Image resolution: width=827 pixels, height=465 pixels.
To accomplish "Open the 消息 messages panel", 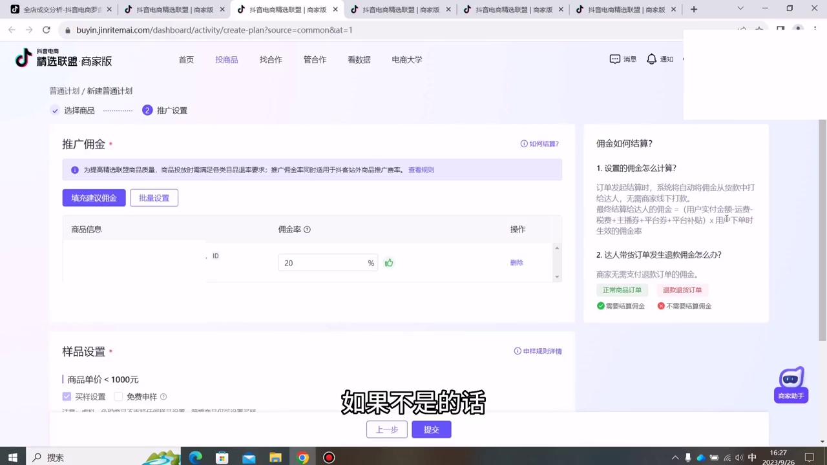I will 622,59.
